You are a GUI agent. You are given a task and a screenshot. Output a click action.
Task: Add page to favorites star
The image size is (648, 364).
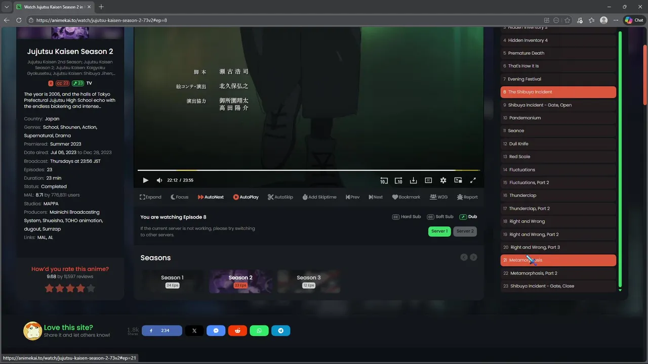[x=568, y=20]
